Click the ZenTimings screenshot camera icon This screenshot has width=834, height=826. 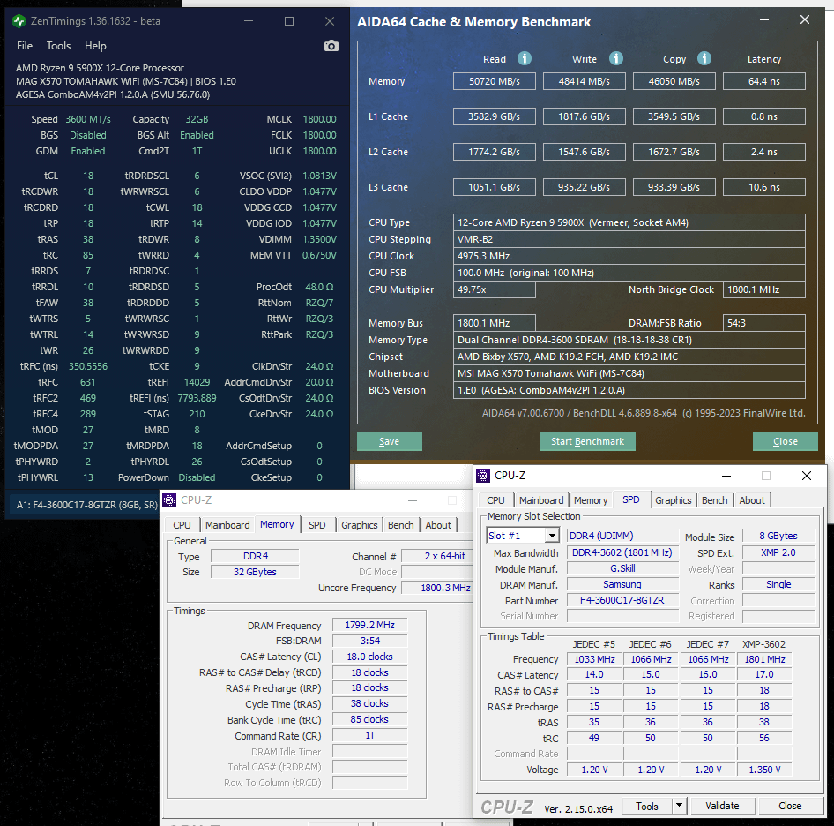331,46
